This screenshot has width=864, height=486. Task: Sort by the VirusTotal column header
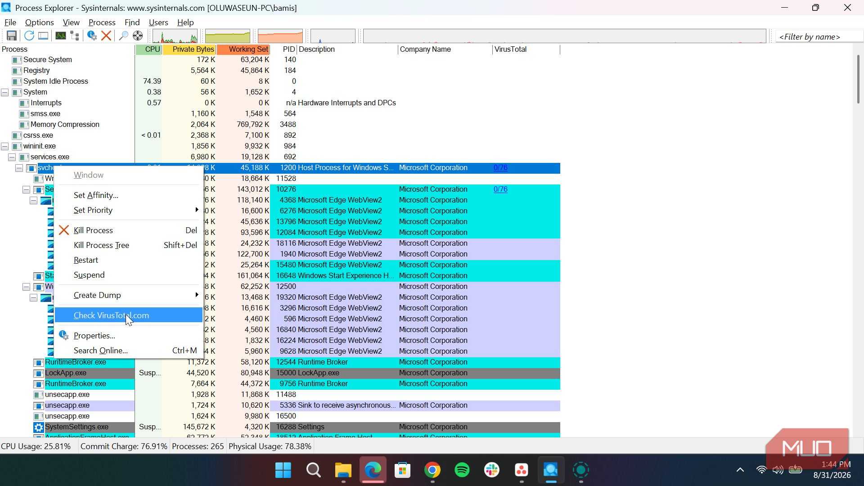click(526, 49)
